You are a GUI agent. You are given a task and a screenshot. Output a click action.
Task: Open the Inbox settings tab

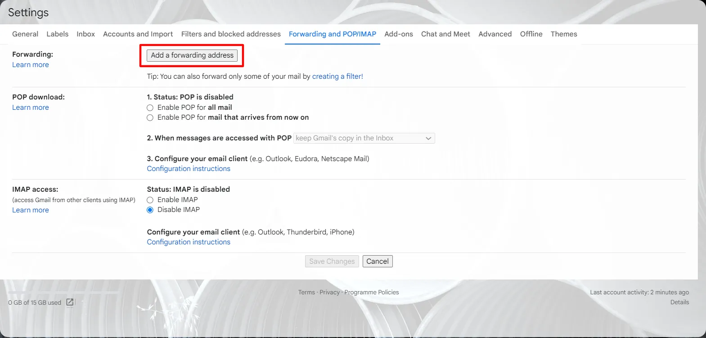[85, 34]
